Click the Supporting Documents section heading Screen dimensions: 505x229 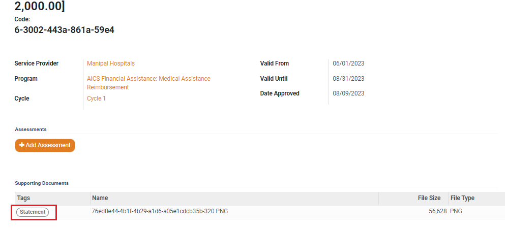tap(42, 183)
